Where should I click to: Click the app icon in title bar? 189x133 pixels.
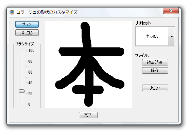click(12, 12)
